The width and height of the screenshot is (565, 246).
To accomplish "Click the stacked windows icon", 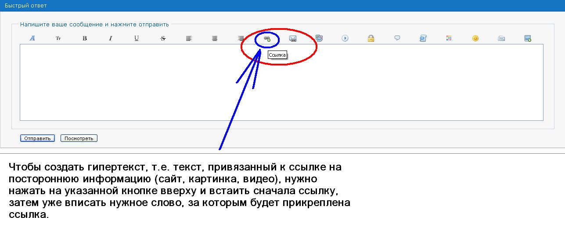I will pos(319,38).
